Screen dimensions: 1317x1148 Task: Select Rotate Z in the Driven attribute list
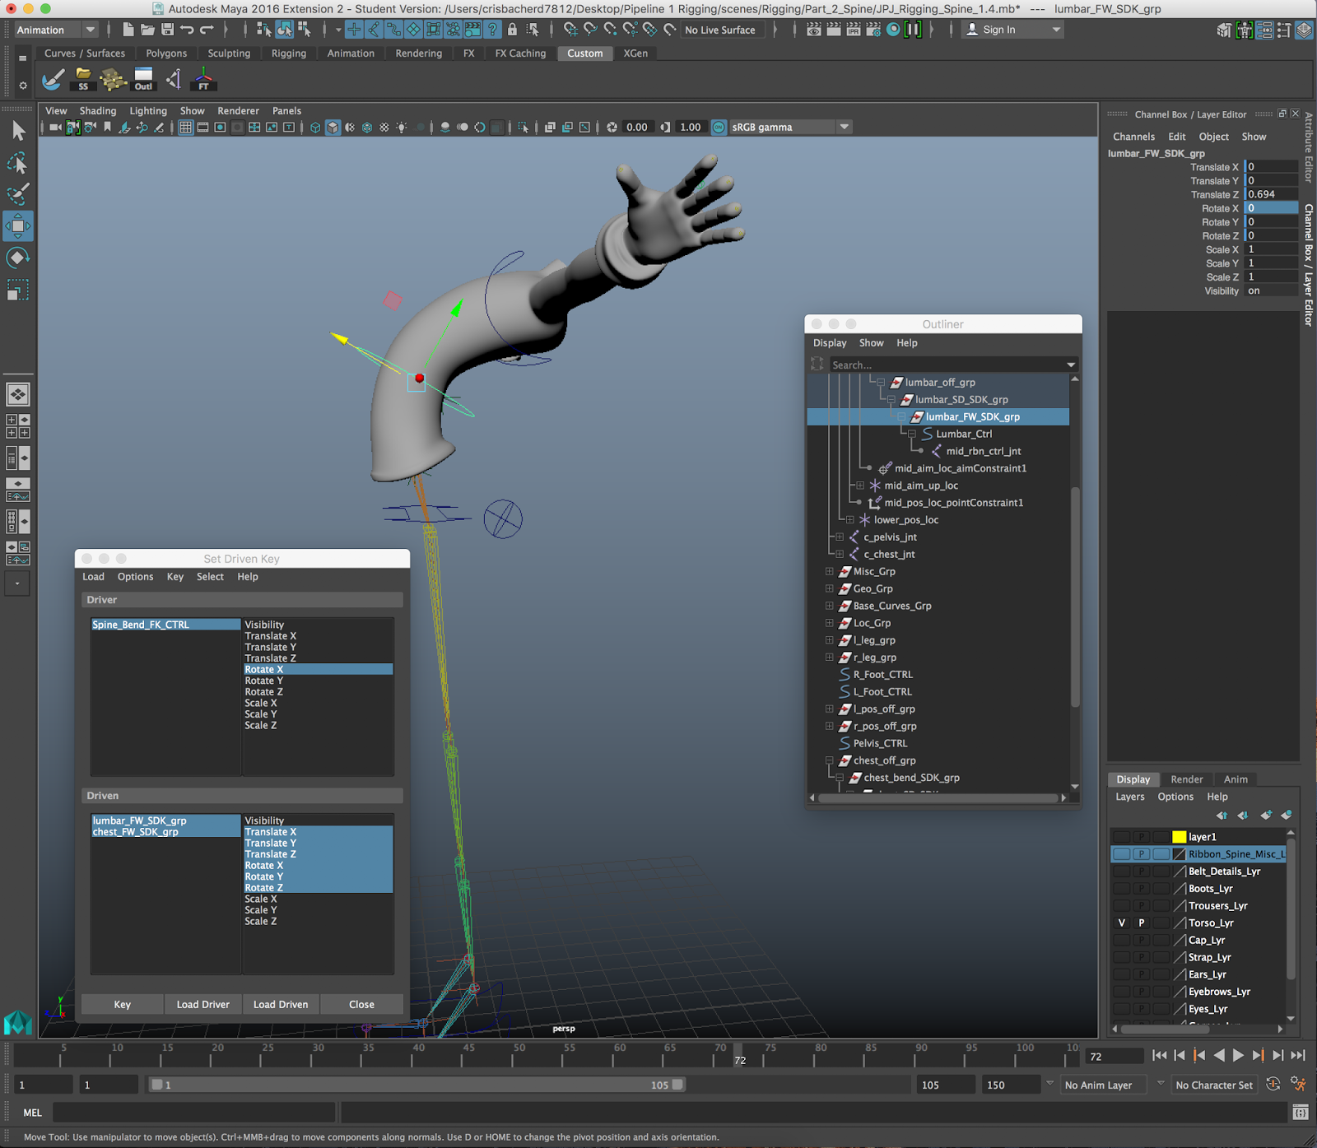coord(263,887)
